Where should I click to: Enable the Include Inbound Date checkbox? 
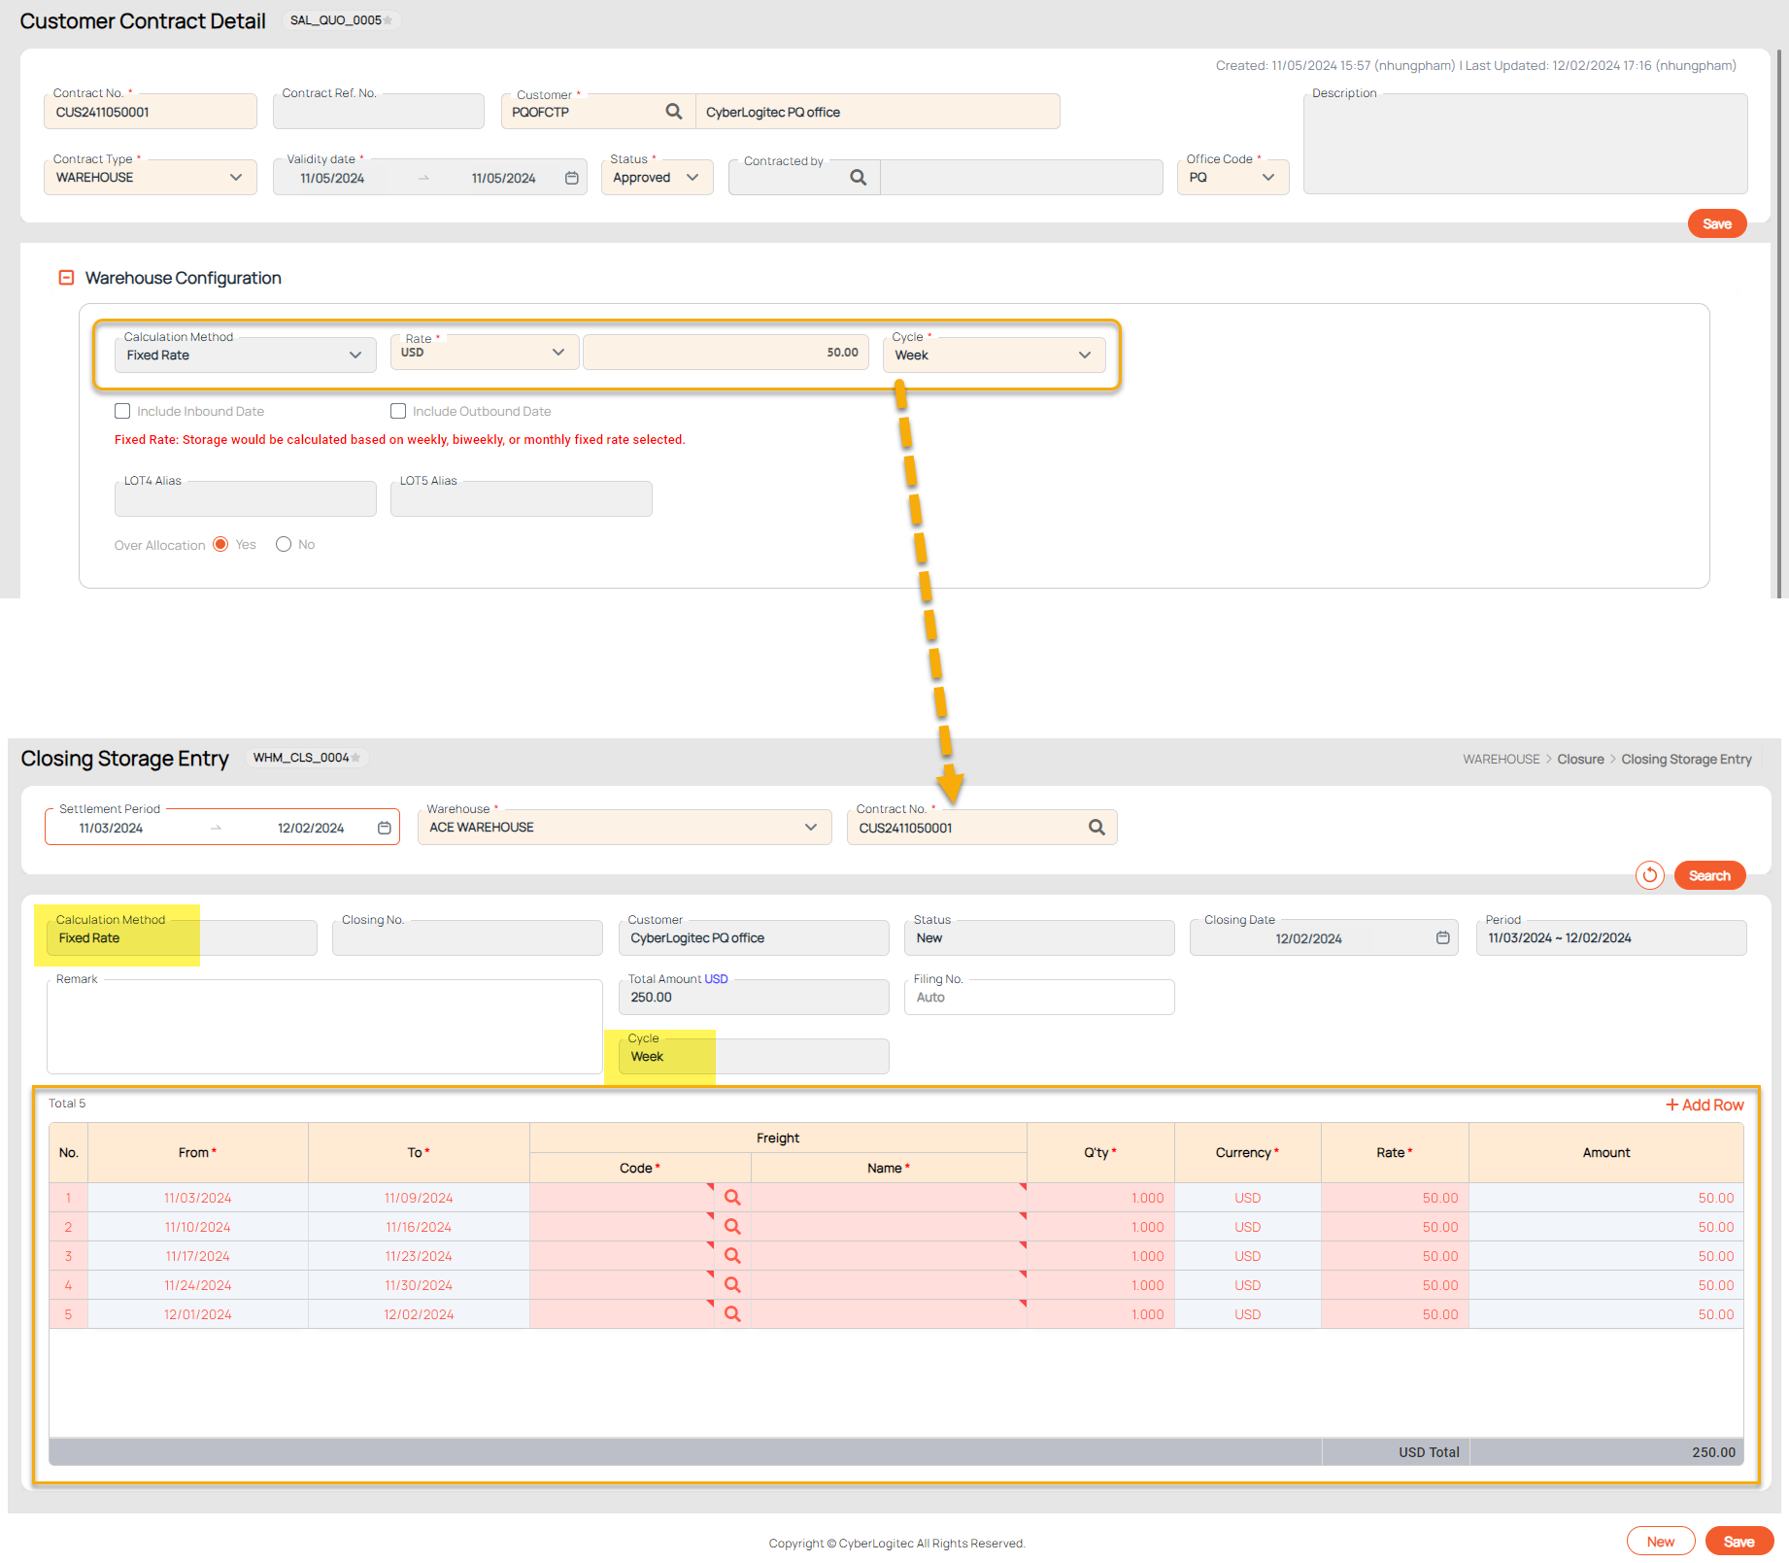122,411
